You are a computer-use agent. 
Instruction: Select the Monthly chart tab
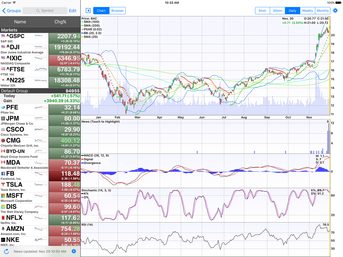click(x=323, y=10)
